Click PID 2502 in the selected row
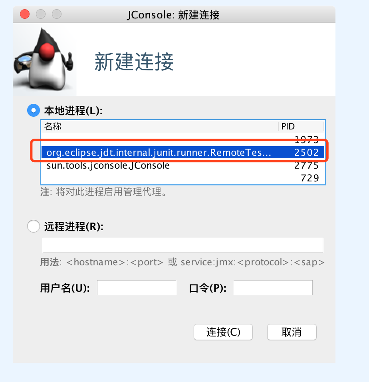This screenshot has width=369, height=382. coord(306,153)
